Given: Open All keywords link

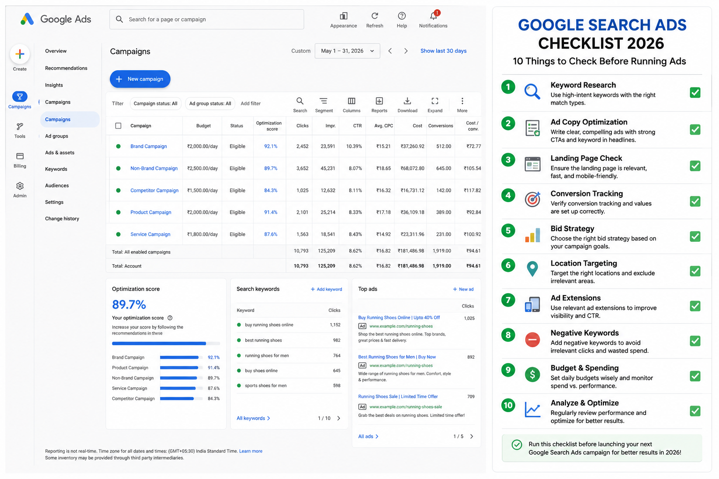Looking at the screenshot, I should (x=253, y=418).
